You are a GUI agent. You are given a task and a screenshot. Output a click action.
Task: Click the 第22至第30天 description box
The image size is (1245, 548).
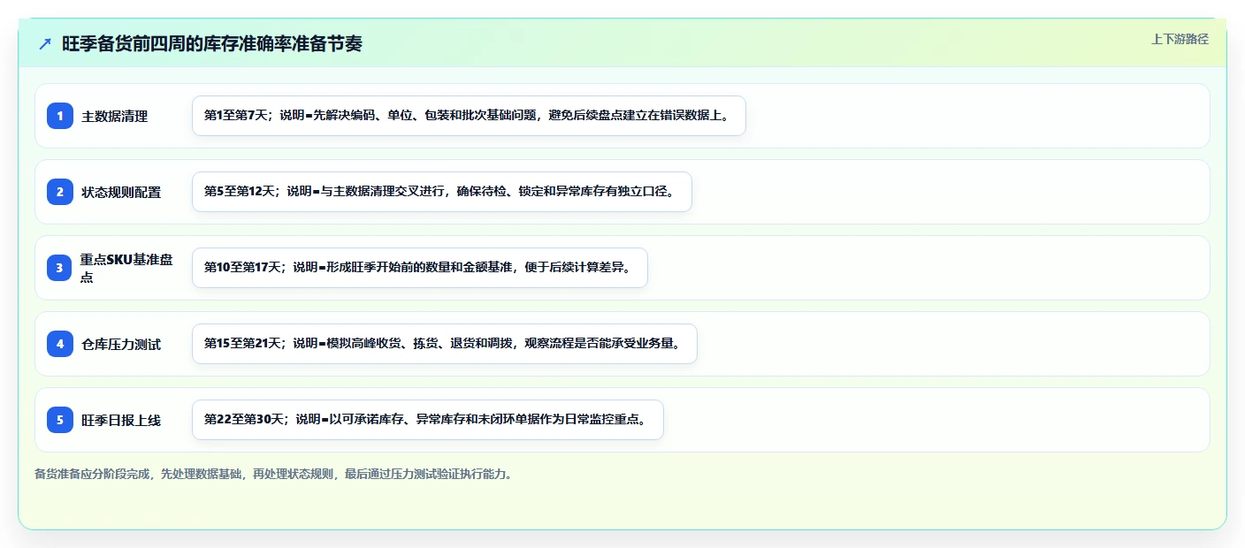(x=428, y=420)
